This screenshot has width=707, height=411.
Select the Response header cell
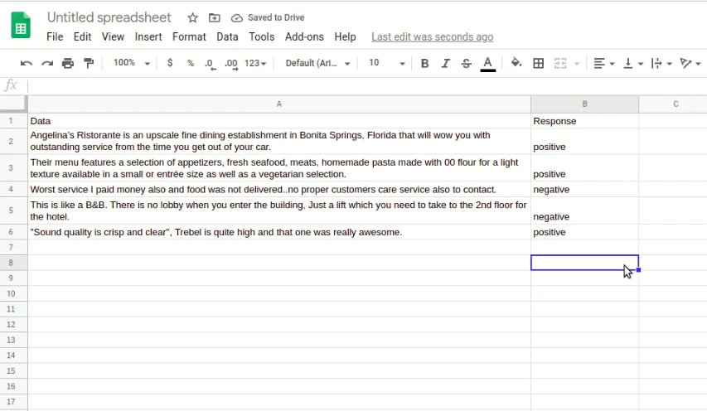[585, 121]
